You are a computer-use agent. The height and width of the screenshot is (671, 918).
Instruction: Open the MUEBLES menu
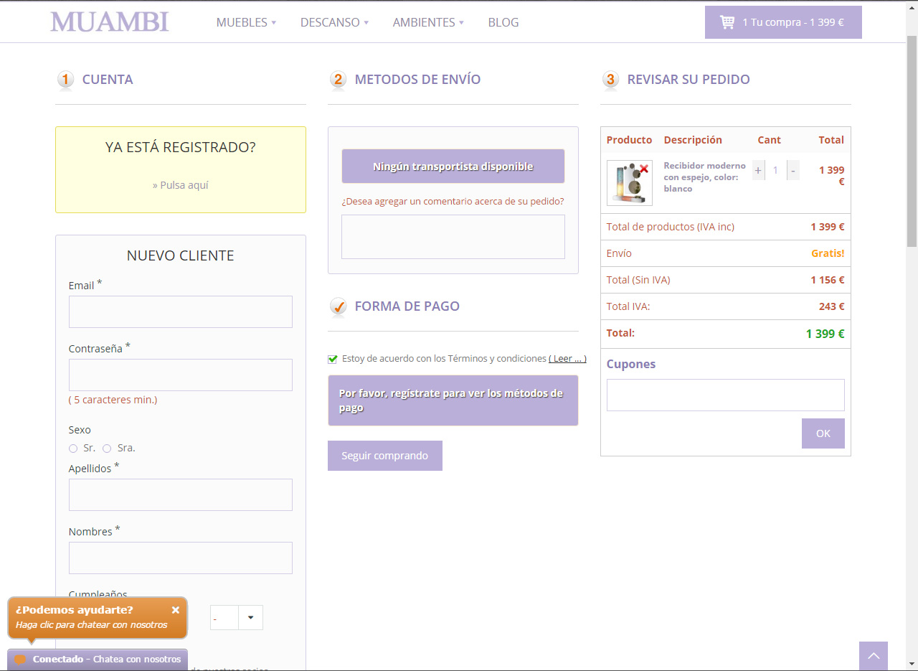(246, 22)
